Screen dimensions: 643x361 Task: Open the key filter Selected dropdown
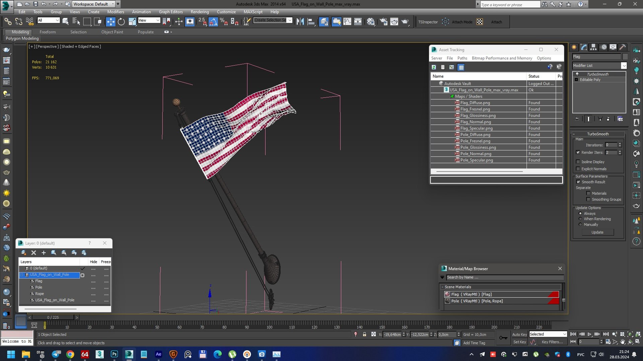[548, 334]
